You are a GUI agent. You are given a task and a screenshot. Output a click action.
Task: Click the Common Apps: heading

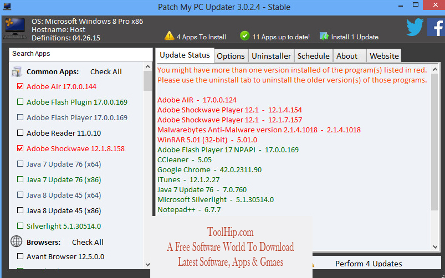tap(53, 72)
